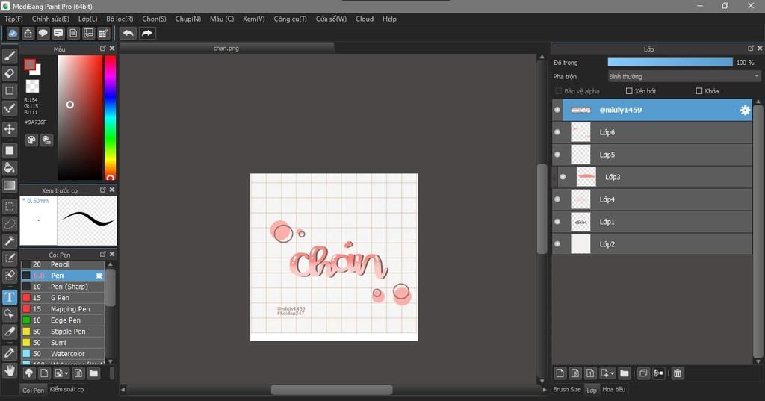
Task: Select the Bucket fill tool
Action: pos(9,168)
